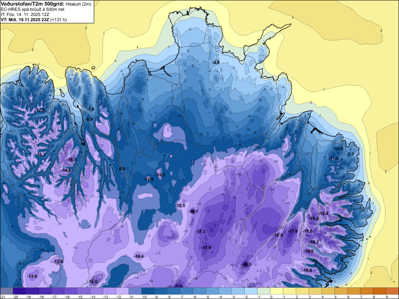Select the orange legend swatch labeled 9

(x=392, y=291)
